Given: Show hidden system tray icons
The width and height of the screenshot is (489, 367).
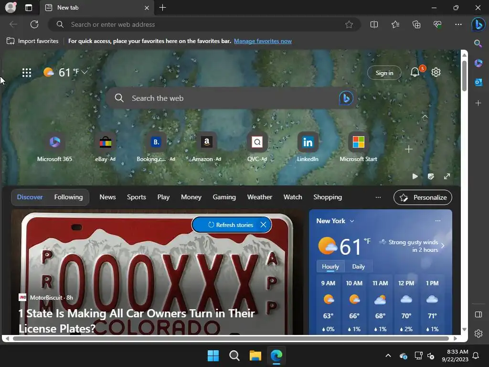Looking at the screenshot, I should point(388,356).
